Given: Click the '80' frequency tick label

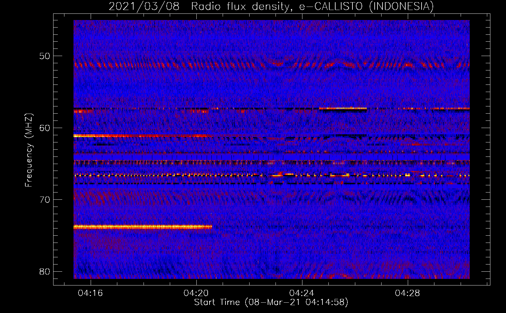Looking at the screenshot, I should coord(45,271).
